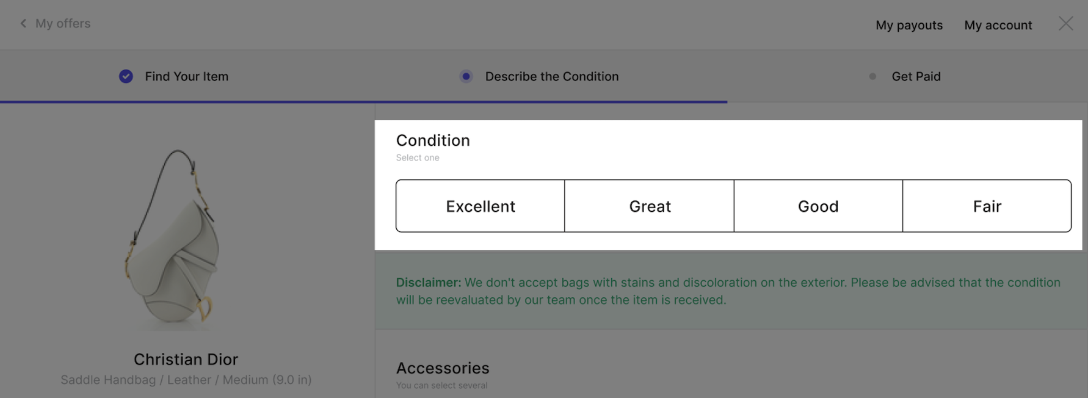Go to Find Your Item step label
This screenshot has height=398, width=1088.
coord(187,76)
